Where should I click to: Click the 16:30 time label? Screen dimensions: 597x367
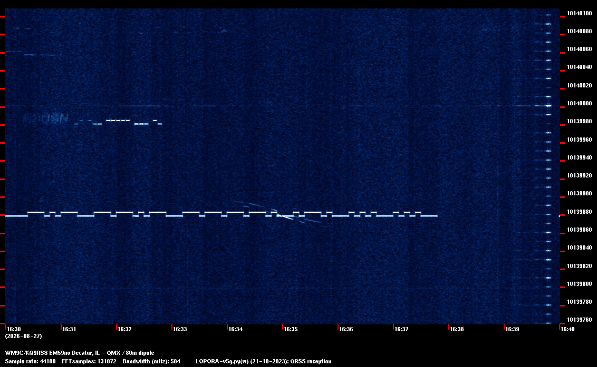click(x=14, y=329)
